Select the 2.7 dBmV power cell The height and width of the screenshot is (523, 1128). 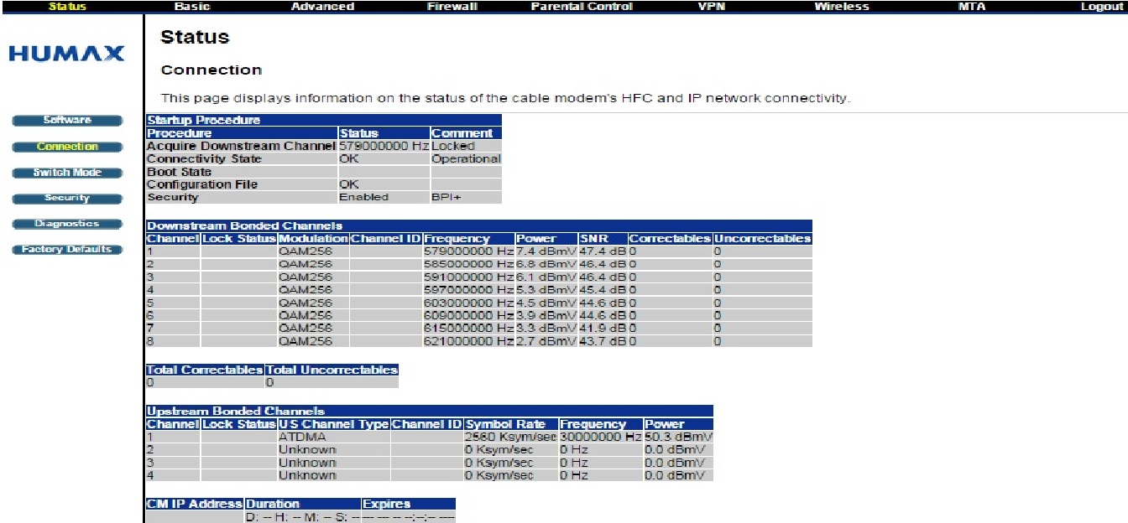546,341
